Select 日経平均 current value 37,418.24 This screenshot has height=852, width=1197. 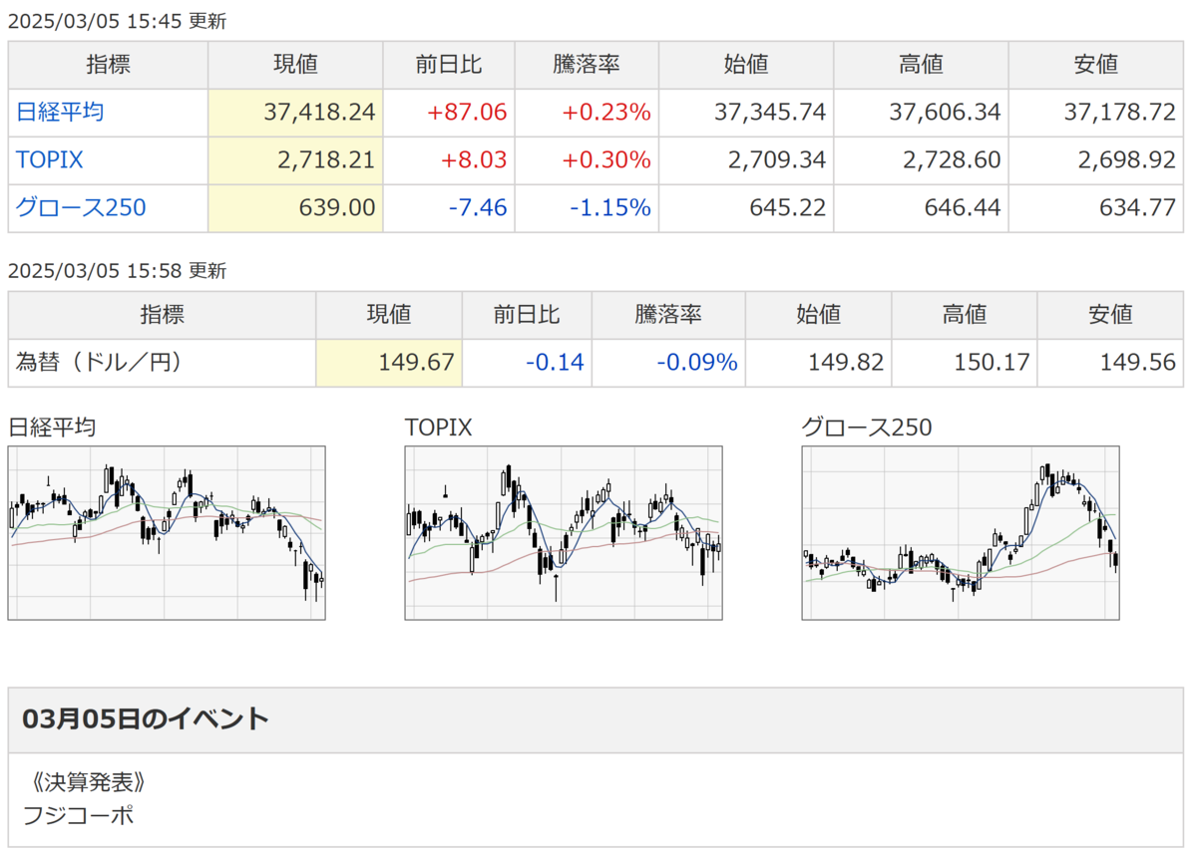(320, 113)
